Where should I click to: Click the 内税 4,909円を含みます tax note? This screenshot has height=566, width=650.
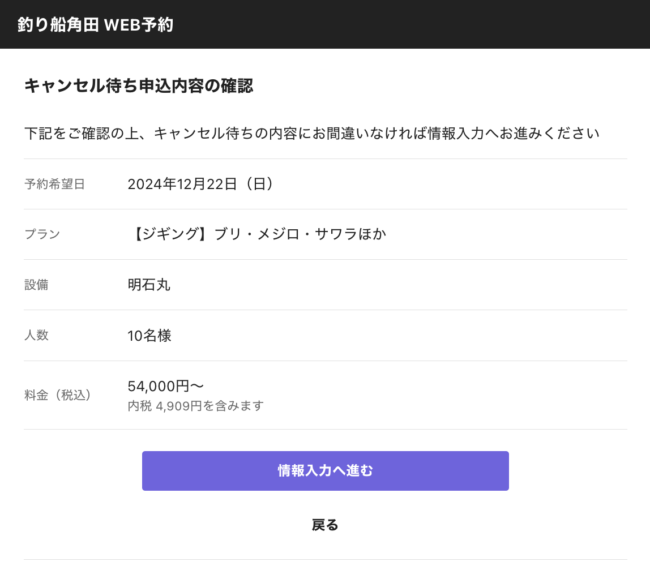coord(195,406)
